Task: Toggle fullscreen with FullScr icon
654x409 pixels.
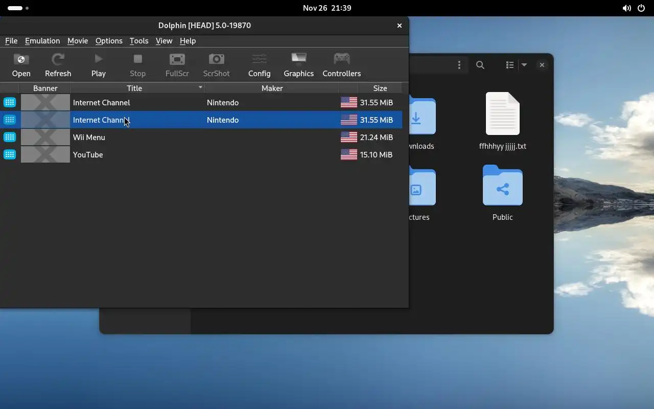Action: [177, 65]
